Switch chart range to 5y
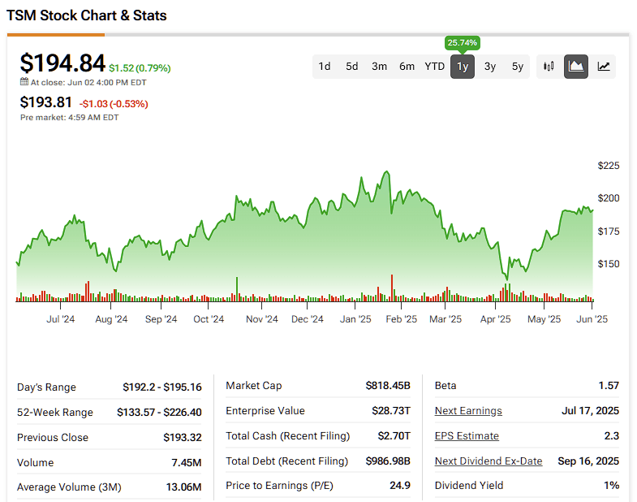637x502 pixels. (x=518, y=67)
